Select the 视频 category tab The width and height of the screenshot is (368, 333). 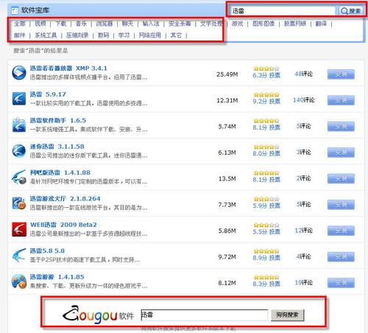click(x=40, y=24)
